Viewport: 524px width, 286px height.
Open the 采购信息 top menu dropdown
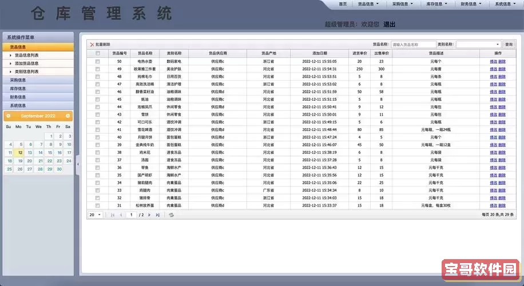pos(403,4)
